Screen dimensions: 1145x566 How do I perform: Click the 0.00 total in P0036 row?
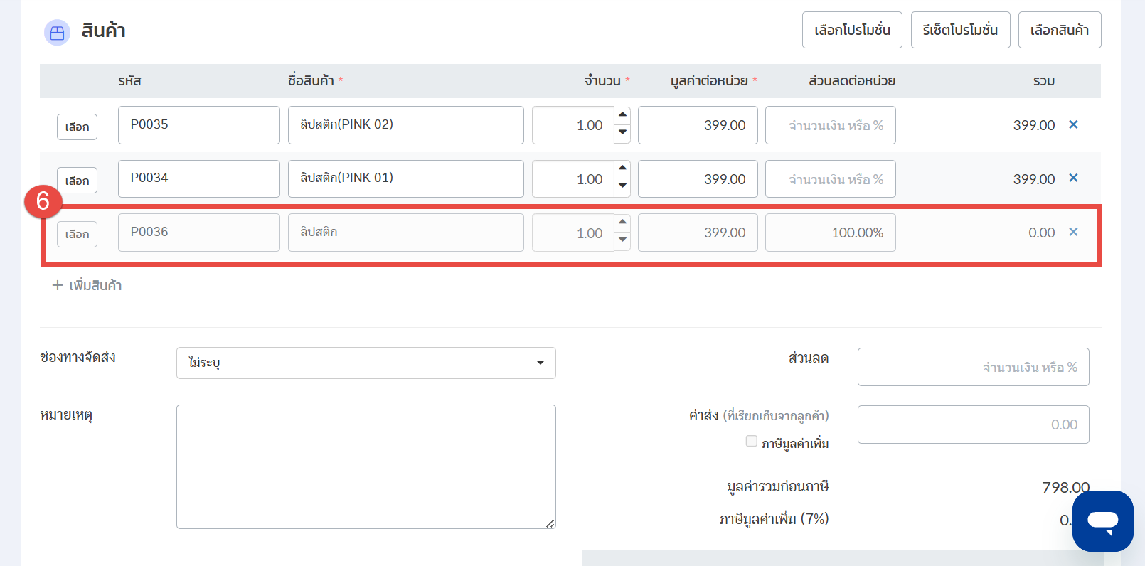click(x=1042, y=233)
